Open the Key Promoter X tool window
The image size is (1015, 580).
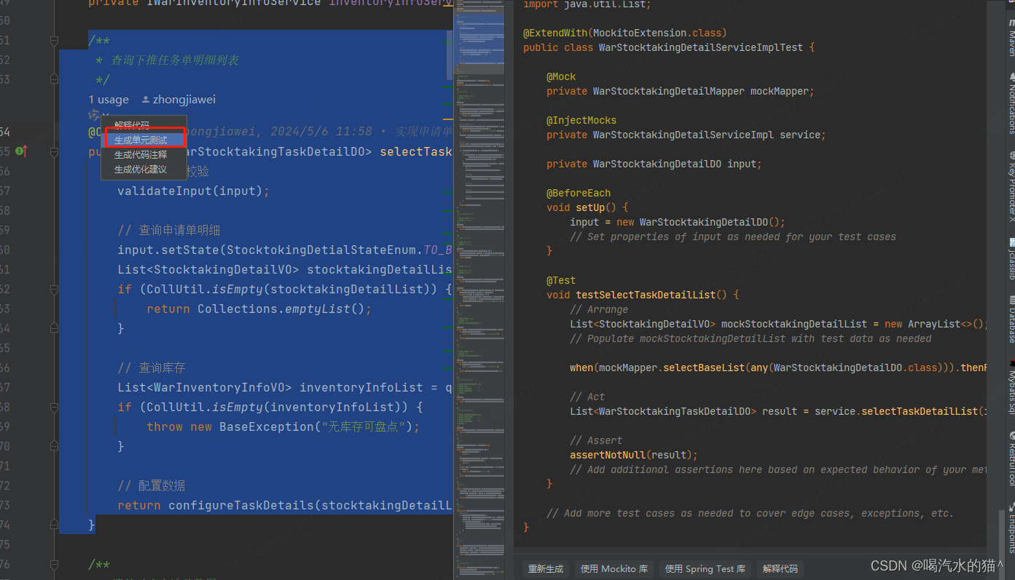(1011, 187)
